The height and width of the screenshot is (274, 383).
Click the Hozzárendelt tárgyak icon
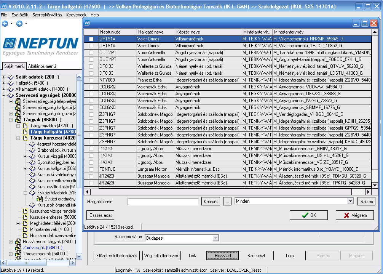pos(18,242)
